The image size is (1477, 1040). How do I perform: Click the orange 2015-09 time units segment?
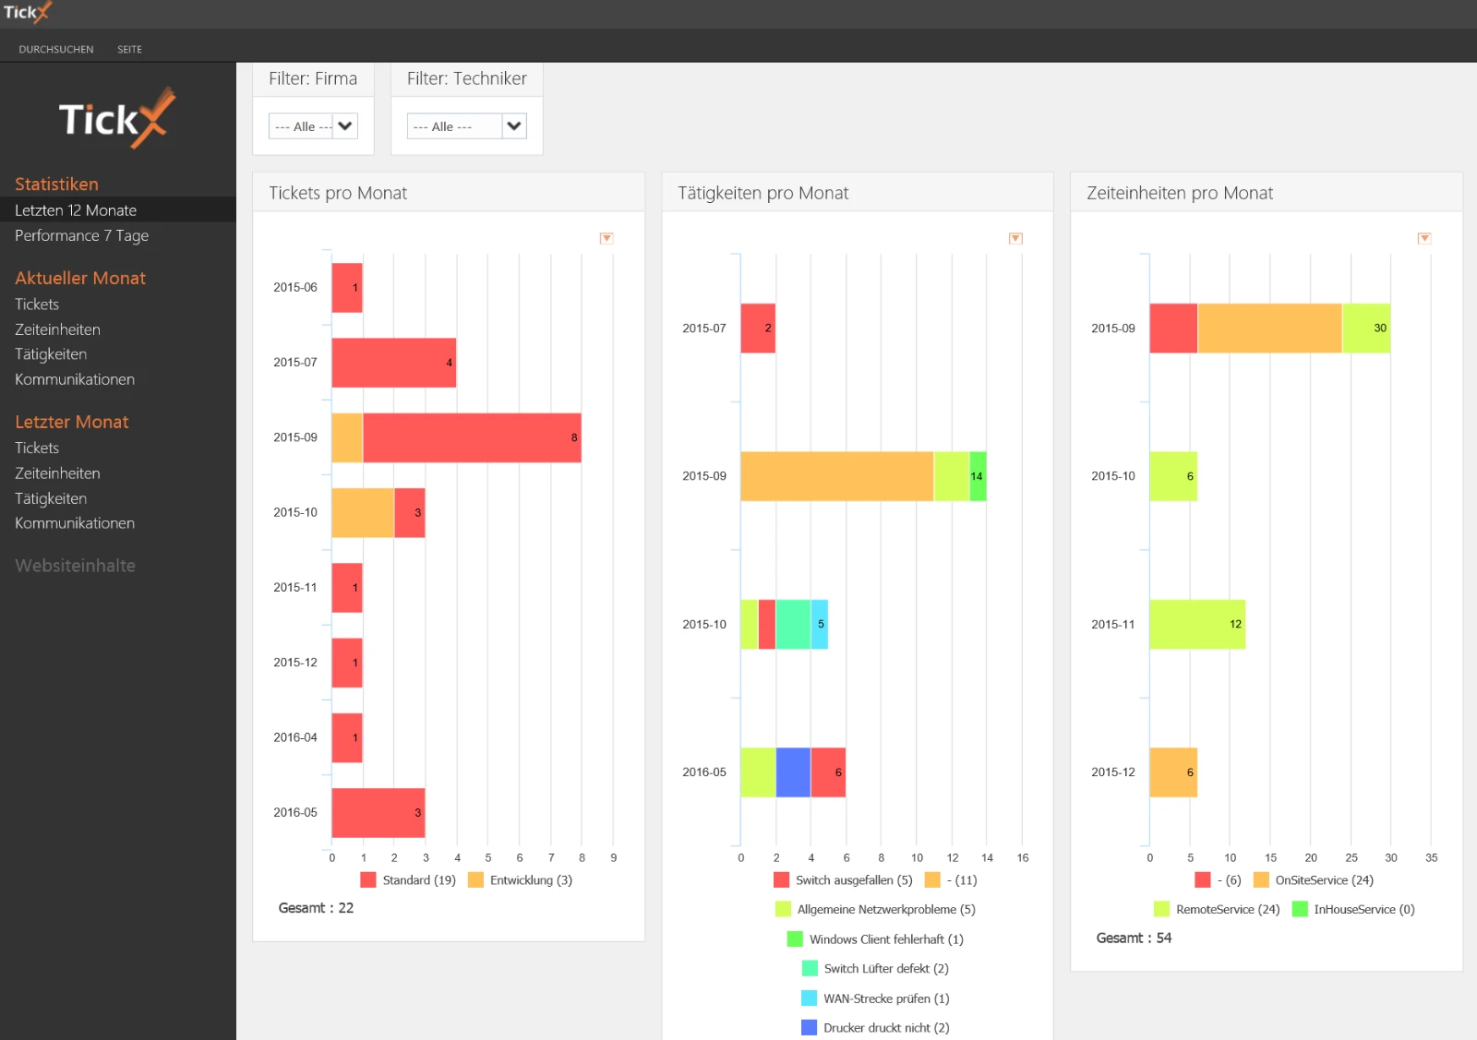pyautogui.click(x=1269, y=329)
